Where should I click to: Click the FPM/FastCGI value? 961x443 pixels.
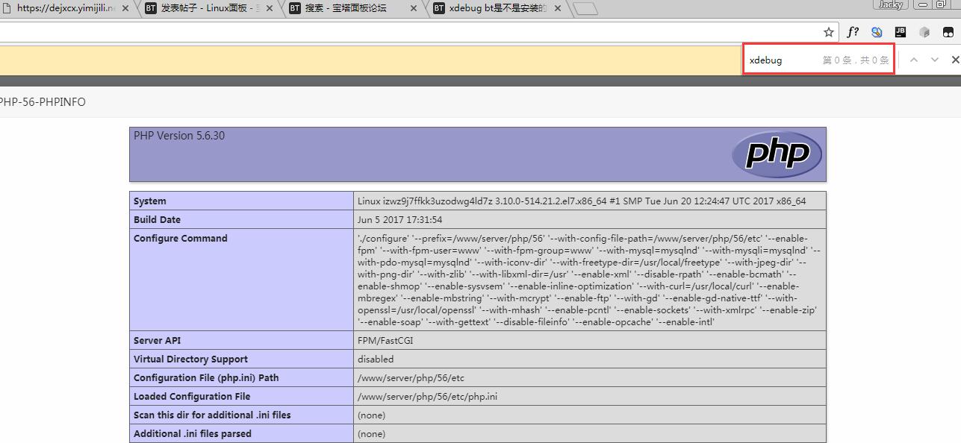[x=385, y=340]
